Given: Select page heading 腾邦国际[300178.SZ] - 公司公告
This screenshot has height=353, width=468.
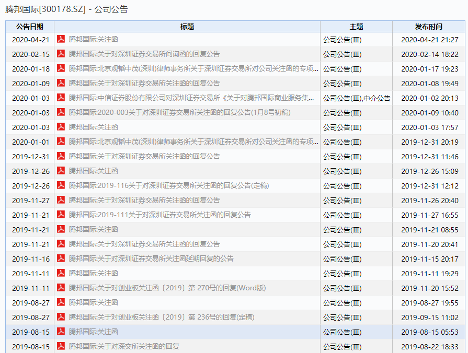Looking at the screenshot, I should pos(66,9).
